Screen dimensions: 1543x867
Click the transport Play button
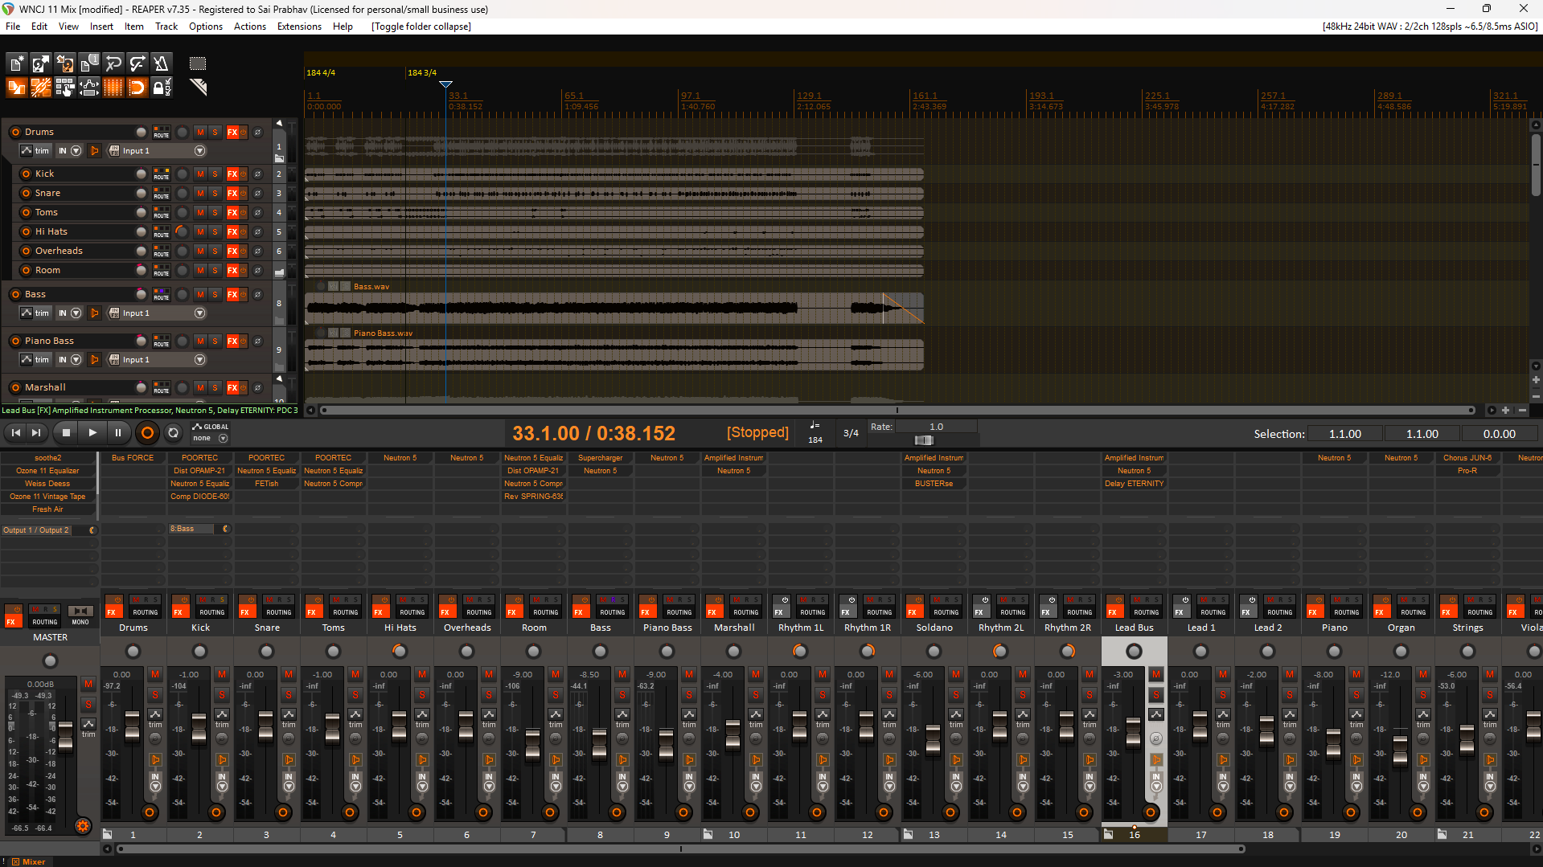92,433
